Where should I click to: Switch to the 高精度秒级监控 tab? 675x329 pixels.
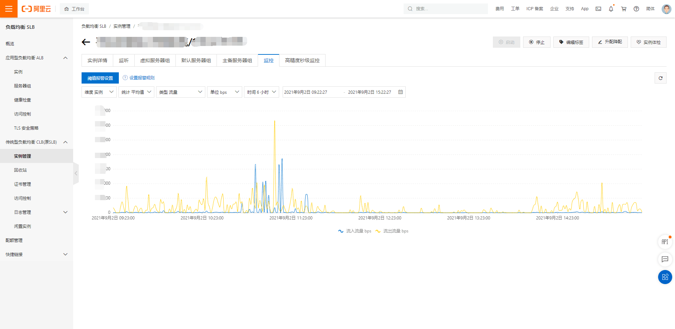click(302, 60)
